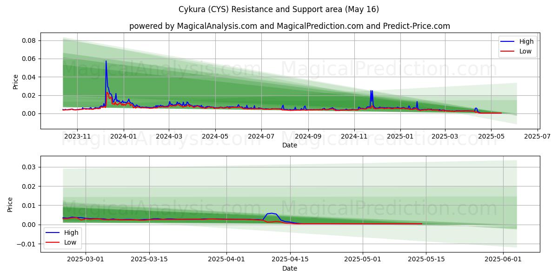Click the 2025-03 x-axis label in top chart
The image size is (558, 279).
pyautogui.click(x=445, y=136)
